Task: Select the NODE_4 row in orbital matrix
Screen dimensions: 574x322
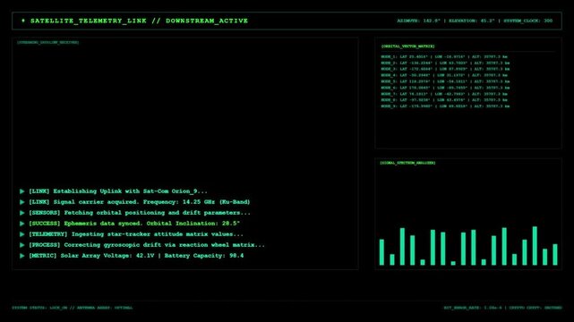Action: [x=444, y=75]
